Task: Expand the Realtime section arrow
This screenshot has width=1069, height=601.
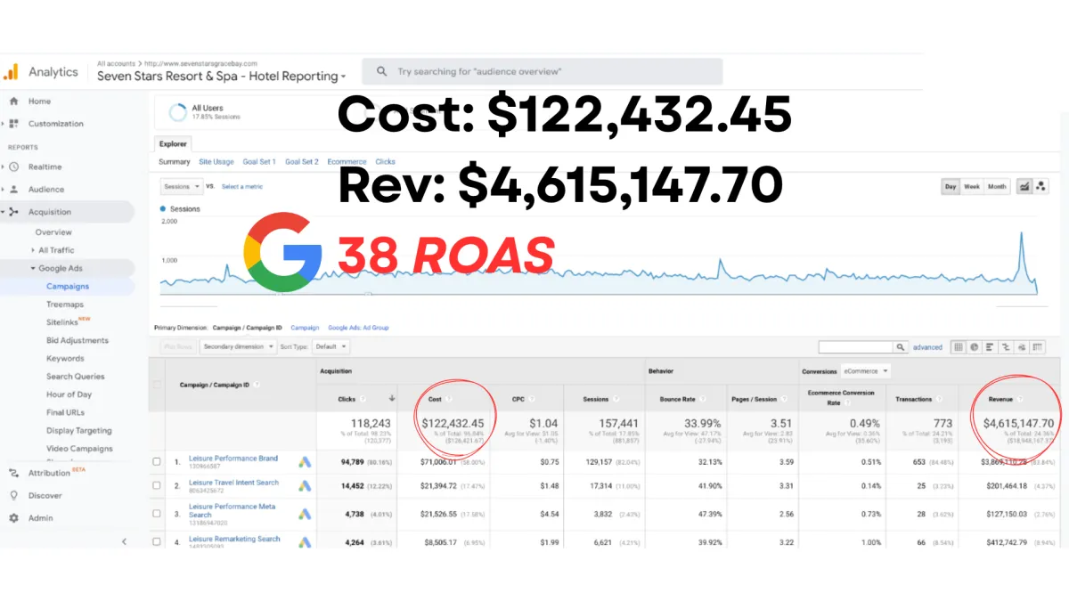Action: 4,166
